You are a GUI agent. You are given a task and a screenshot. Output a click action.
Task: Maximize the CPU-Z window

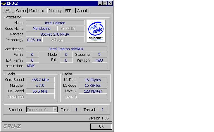(105, 4)
